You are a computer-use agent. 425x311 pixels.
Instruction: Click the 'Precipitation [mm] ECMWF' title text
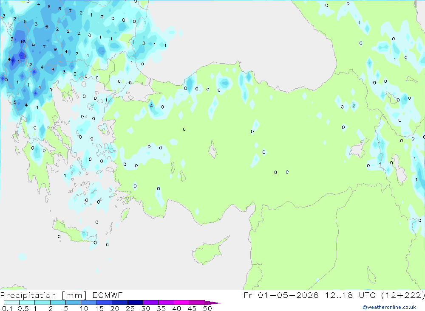tap(62, 295)
